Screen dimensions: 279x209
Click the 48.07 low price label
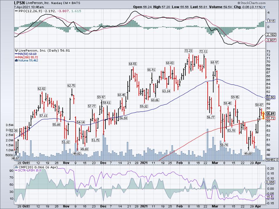click(x=15, y=158)
